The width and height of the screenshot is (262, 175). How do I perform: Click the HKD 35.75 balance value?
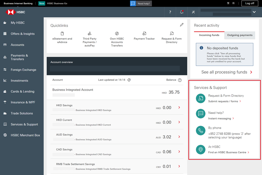point(171,92)
